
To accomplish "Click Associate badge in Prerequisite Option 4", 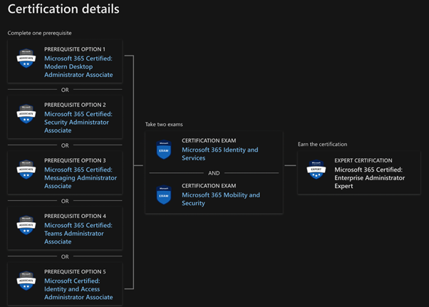I will coord(26,225).
